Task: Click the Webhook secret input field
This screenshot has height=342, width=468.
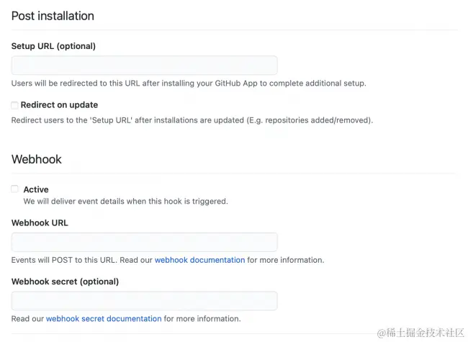Action: tap(144, 300)
